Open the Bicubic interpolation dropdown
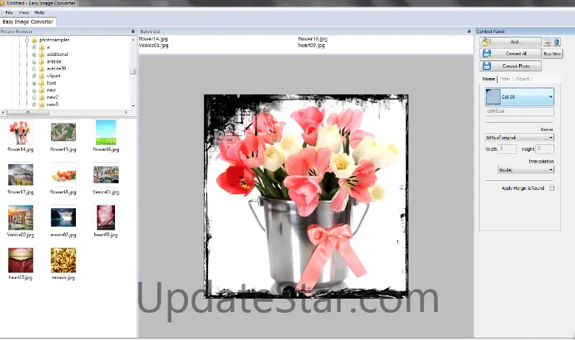This screenshot has height=340, width=575. point(526,170)
